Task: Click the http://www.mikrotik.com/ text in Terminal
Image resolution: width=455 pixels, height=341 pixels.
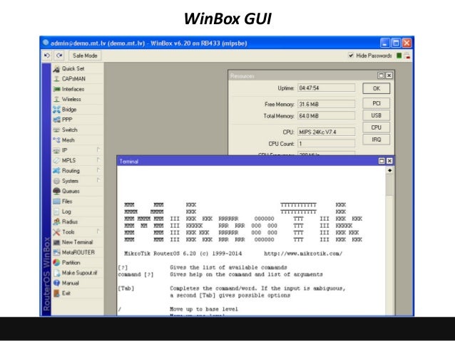Action: [x=303, y=253]
